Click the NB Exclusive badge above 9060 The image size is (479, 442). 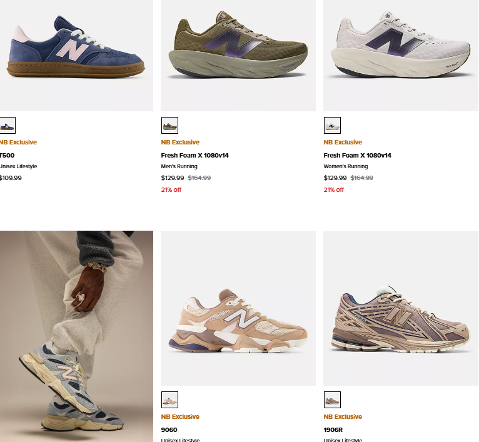coord(180,416)
